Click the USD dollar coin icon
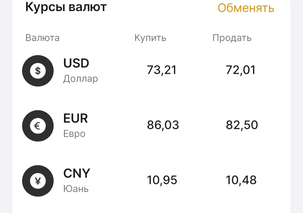 click(x=38, y=71)
